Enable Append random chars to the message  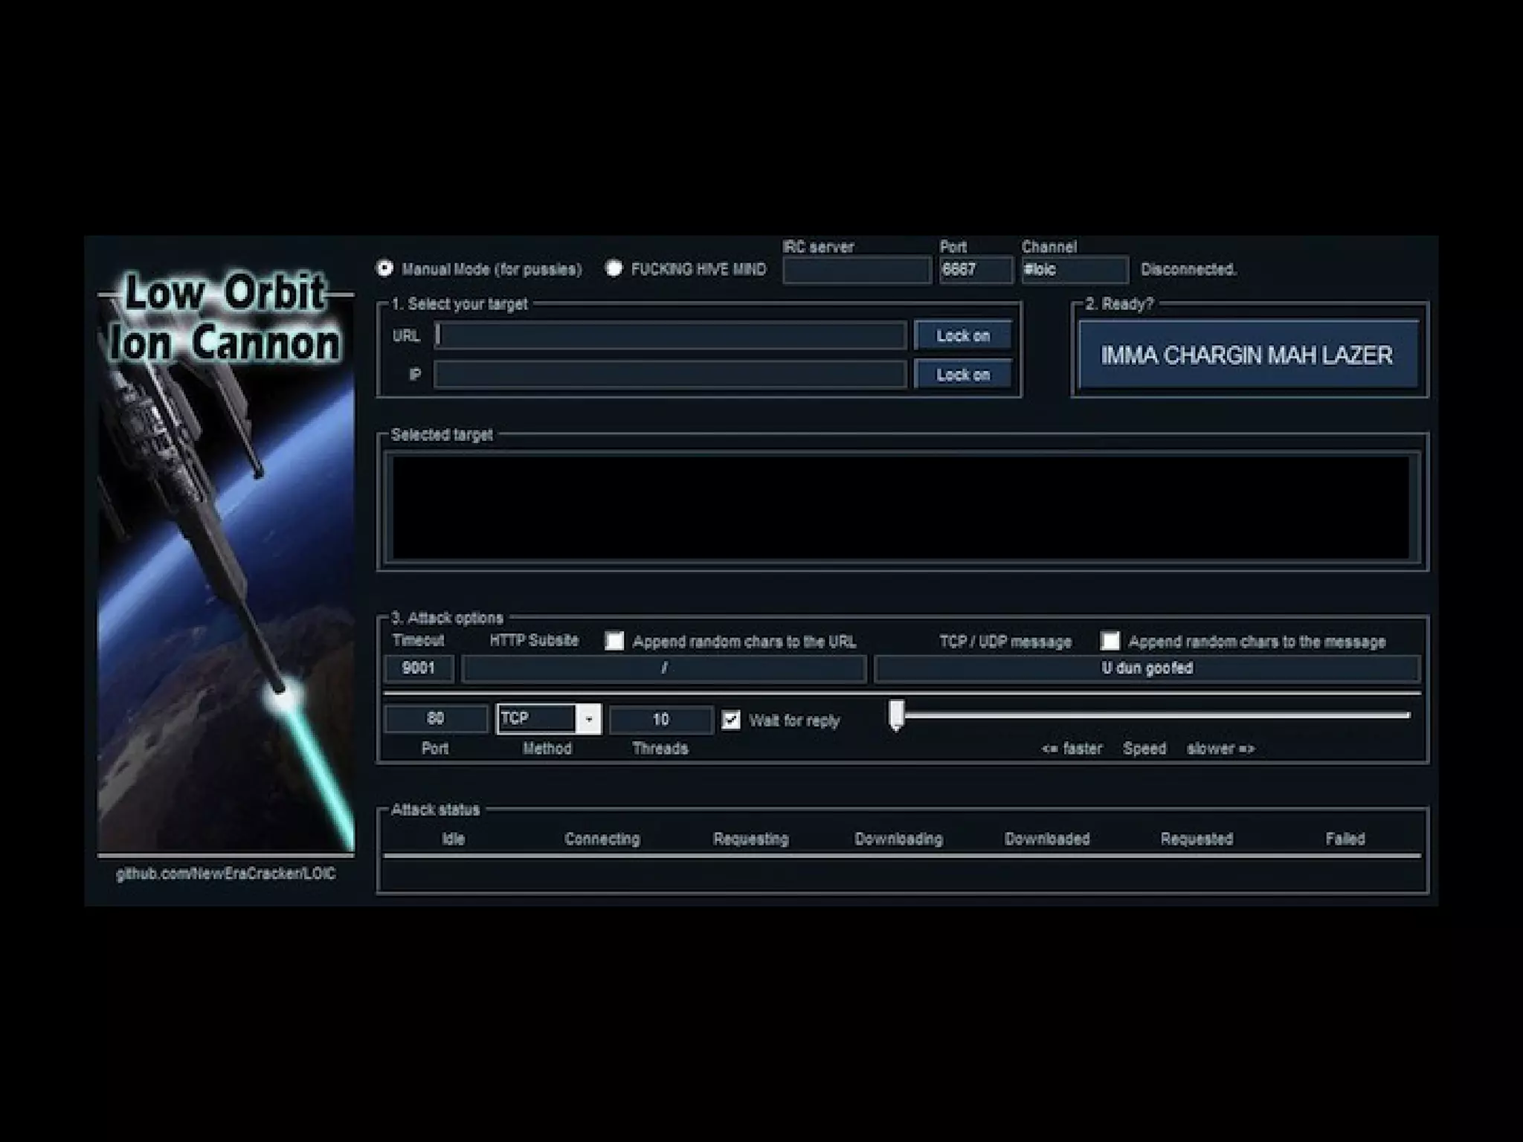(1110, 641)
